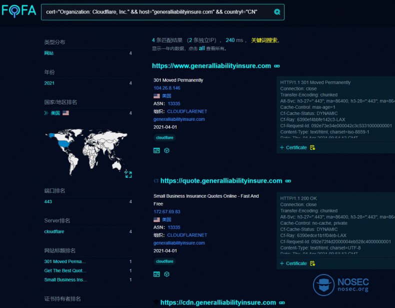
Task: Click 'all' to view all data
Action: (201, 48)
